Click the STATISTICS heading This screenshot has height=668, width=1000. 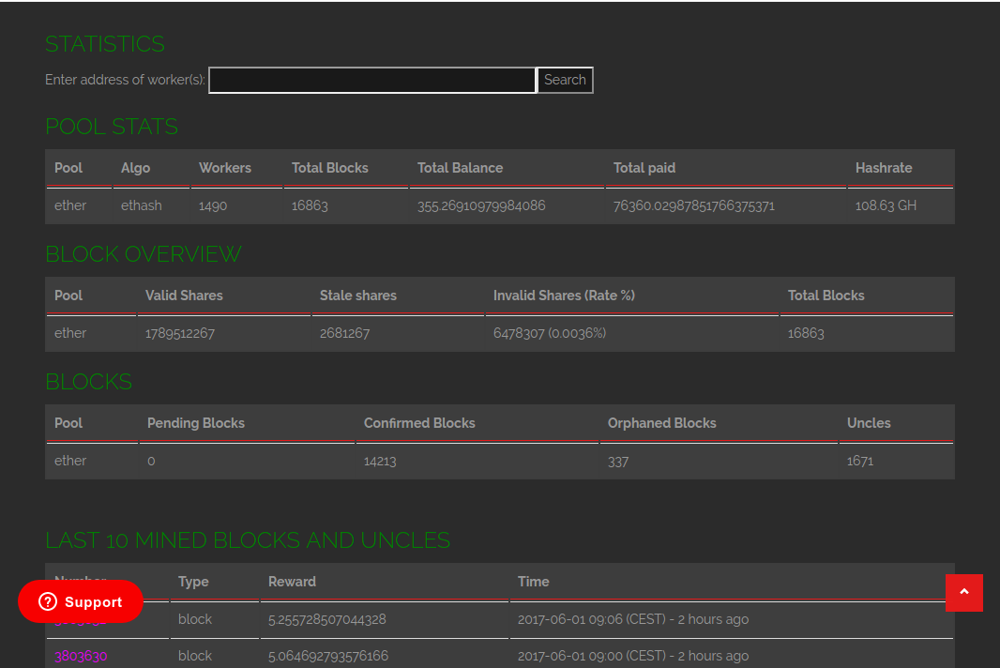tap(104, 44)
